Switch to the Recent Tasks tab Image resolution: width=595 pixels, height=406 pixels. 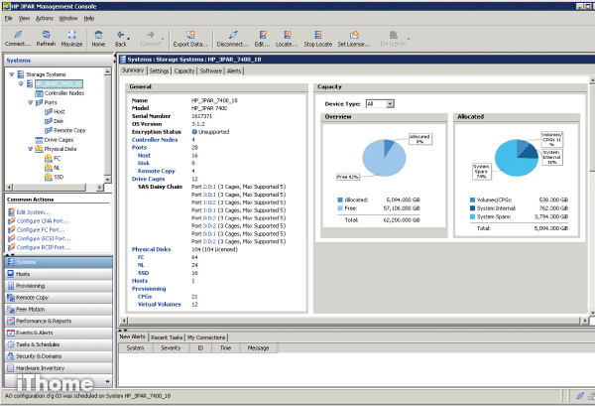166,338
